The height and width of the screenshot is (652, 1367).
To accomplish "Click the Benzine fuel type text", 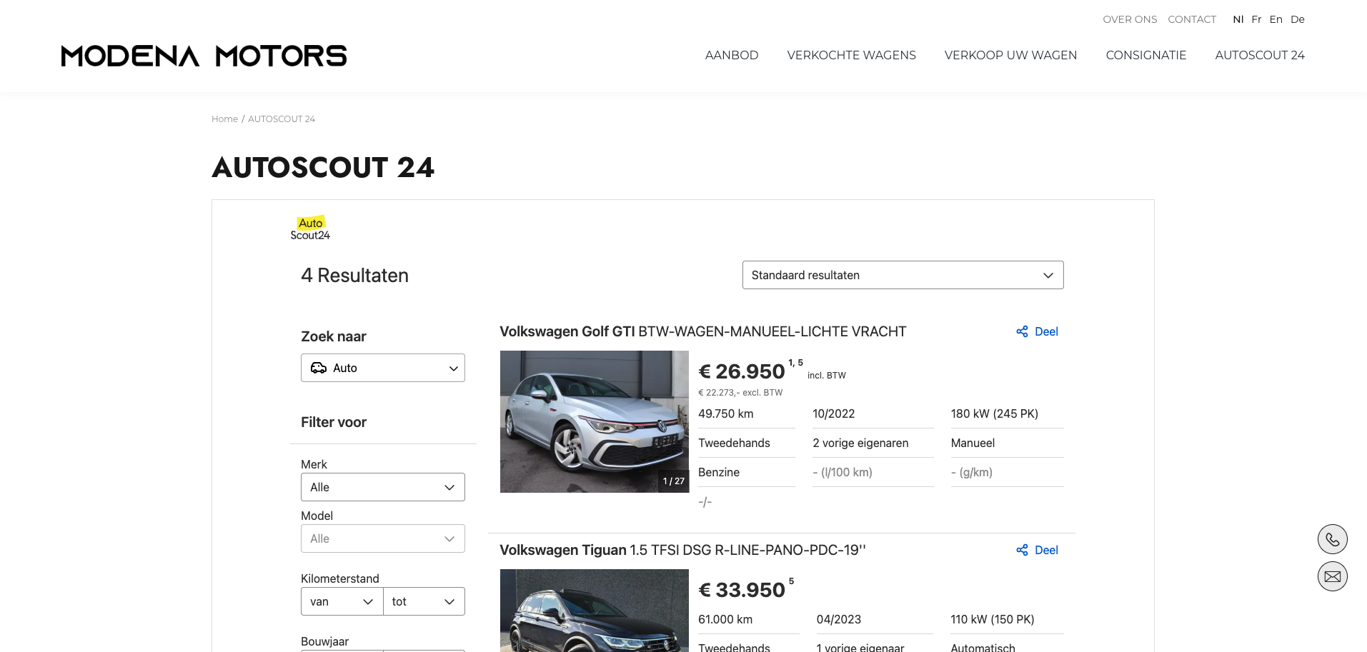I will 718,472.
